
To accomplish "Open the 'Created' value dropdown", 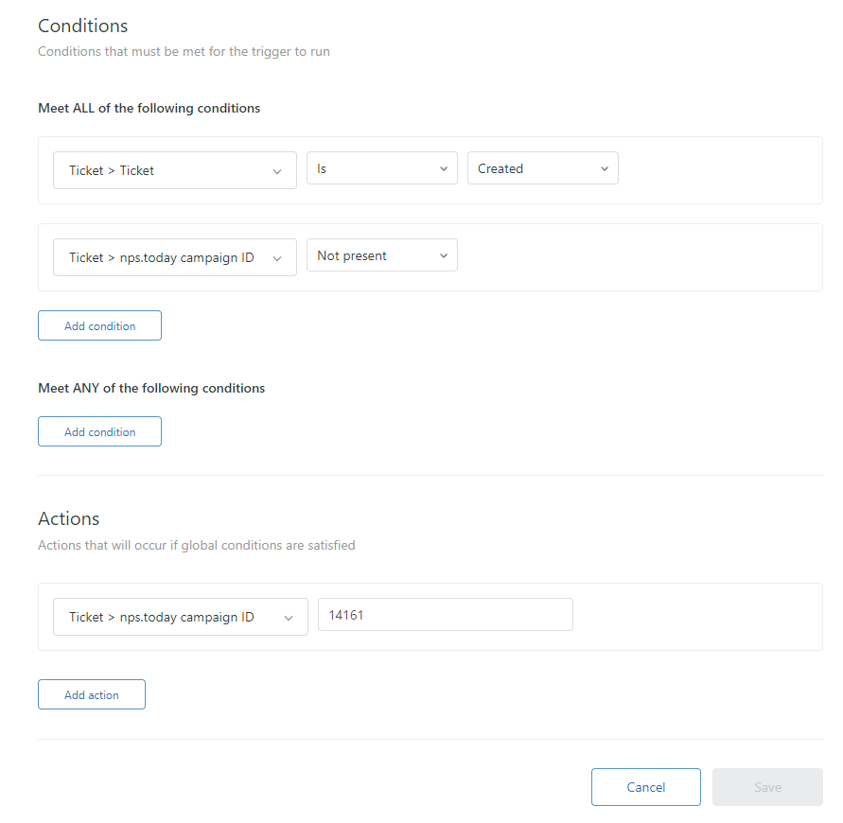I will point(542,168).
